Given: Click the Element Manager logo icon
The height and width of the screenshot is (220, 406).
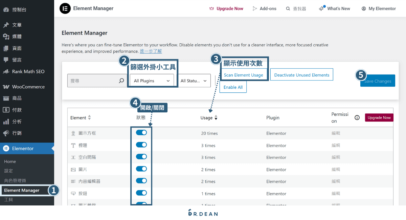Looking at the screenshot, I should coord(65,8).
